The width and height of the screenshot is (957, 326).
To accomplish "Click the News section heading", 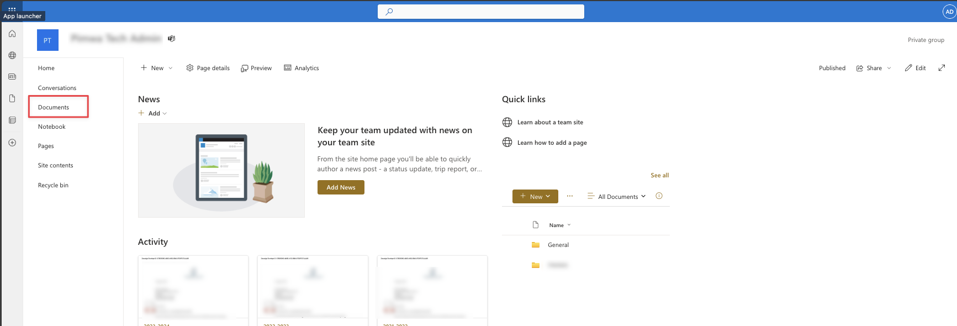I will tap(149, 99).
